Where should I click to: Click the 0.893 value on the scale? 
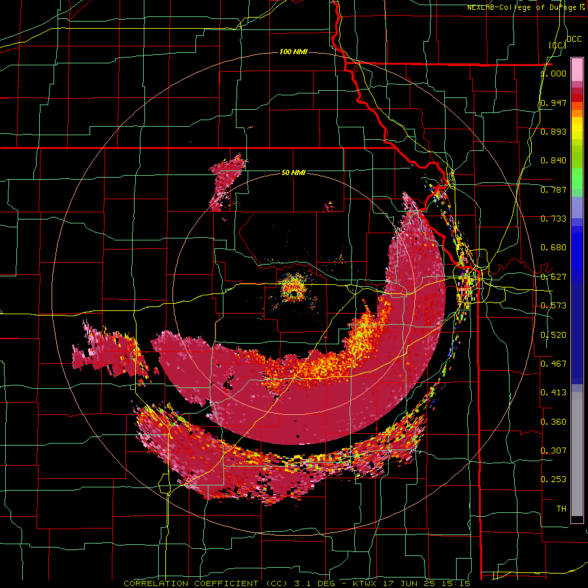point(553,131)
